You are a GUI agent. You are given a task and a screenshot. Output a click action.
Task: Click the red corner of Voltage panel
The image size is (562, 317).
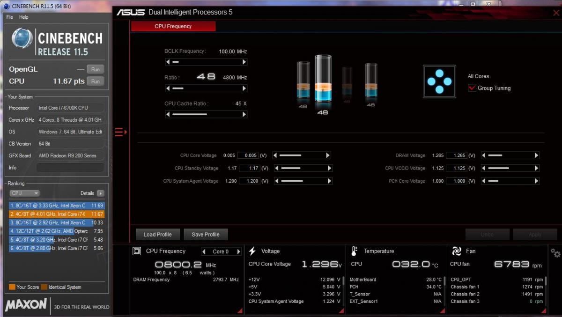point(342,310)
